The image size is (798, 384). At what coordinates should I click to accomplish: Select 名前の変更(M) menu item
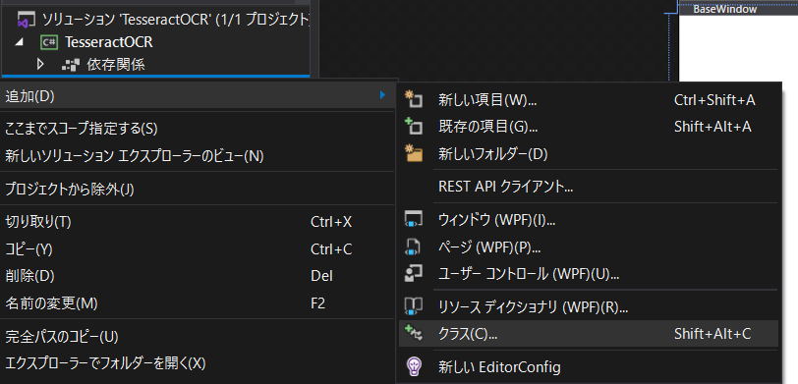(198, 303)
